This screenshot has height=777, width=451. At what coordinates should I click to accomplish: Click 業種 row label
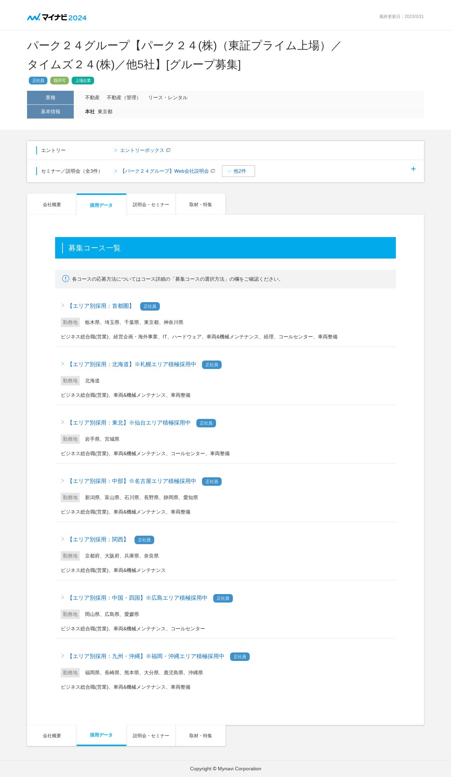(x=50, y=97)
